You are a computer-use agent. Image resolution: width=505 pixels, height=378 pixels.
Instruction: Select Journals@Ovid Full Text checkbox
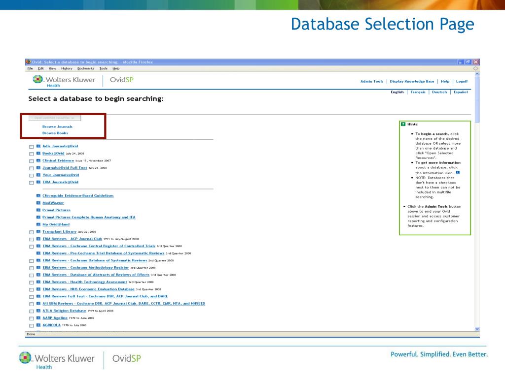(31, 168)
